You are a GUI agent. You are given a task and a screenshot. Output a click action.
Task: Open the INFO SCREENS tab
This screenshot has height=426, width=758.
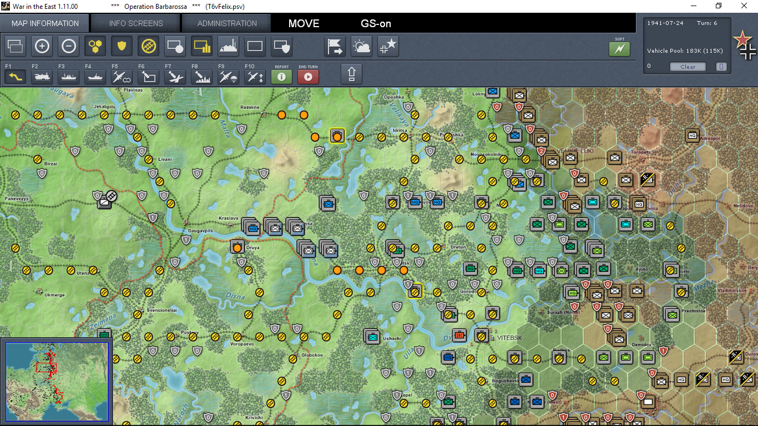point(136,23)
